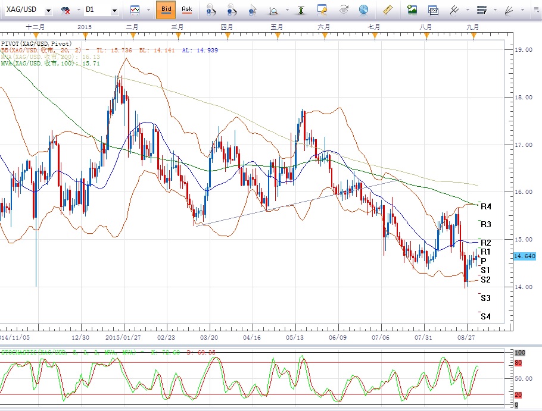This screenshot has height=411, width=542.
Task: Toggle the Bid price button
Action: click(x=166, y=10)
